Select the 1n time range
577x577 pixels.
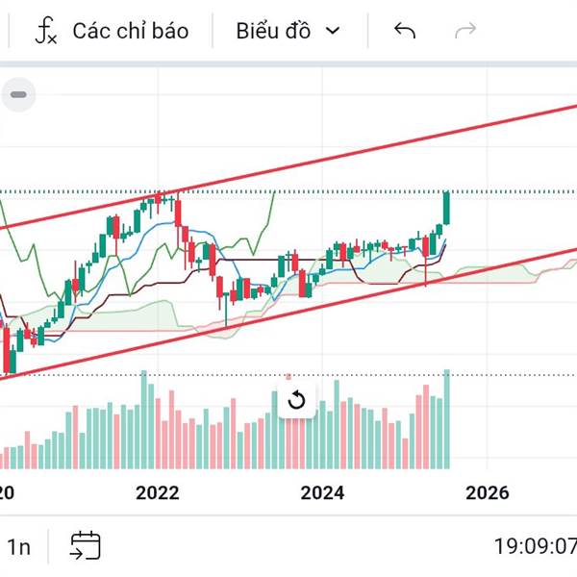click(x=18, y=547)
